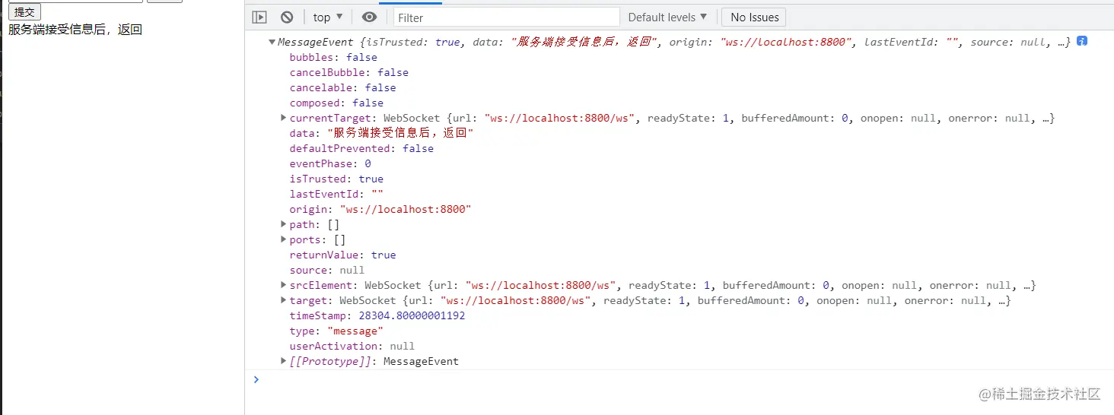This screenshot has width=1114, height=415.
Task: Select the 'cancelBubble: false' row
Action: point(349,72)
